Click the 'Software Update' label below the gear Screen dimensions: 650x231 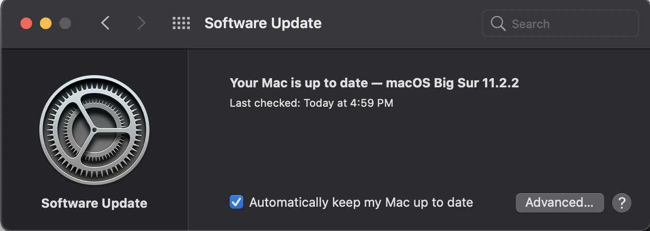pos(94,203)
